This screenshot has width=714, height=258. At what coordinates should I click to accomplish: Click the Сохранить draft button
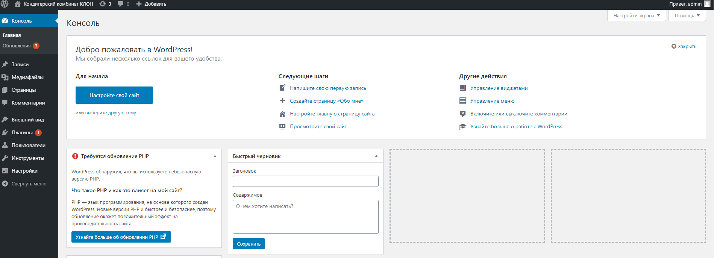point(249,244)
